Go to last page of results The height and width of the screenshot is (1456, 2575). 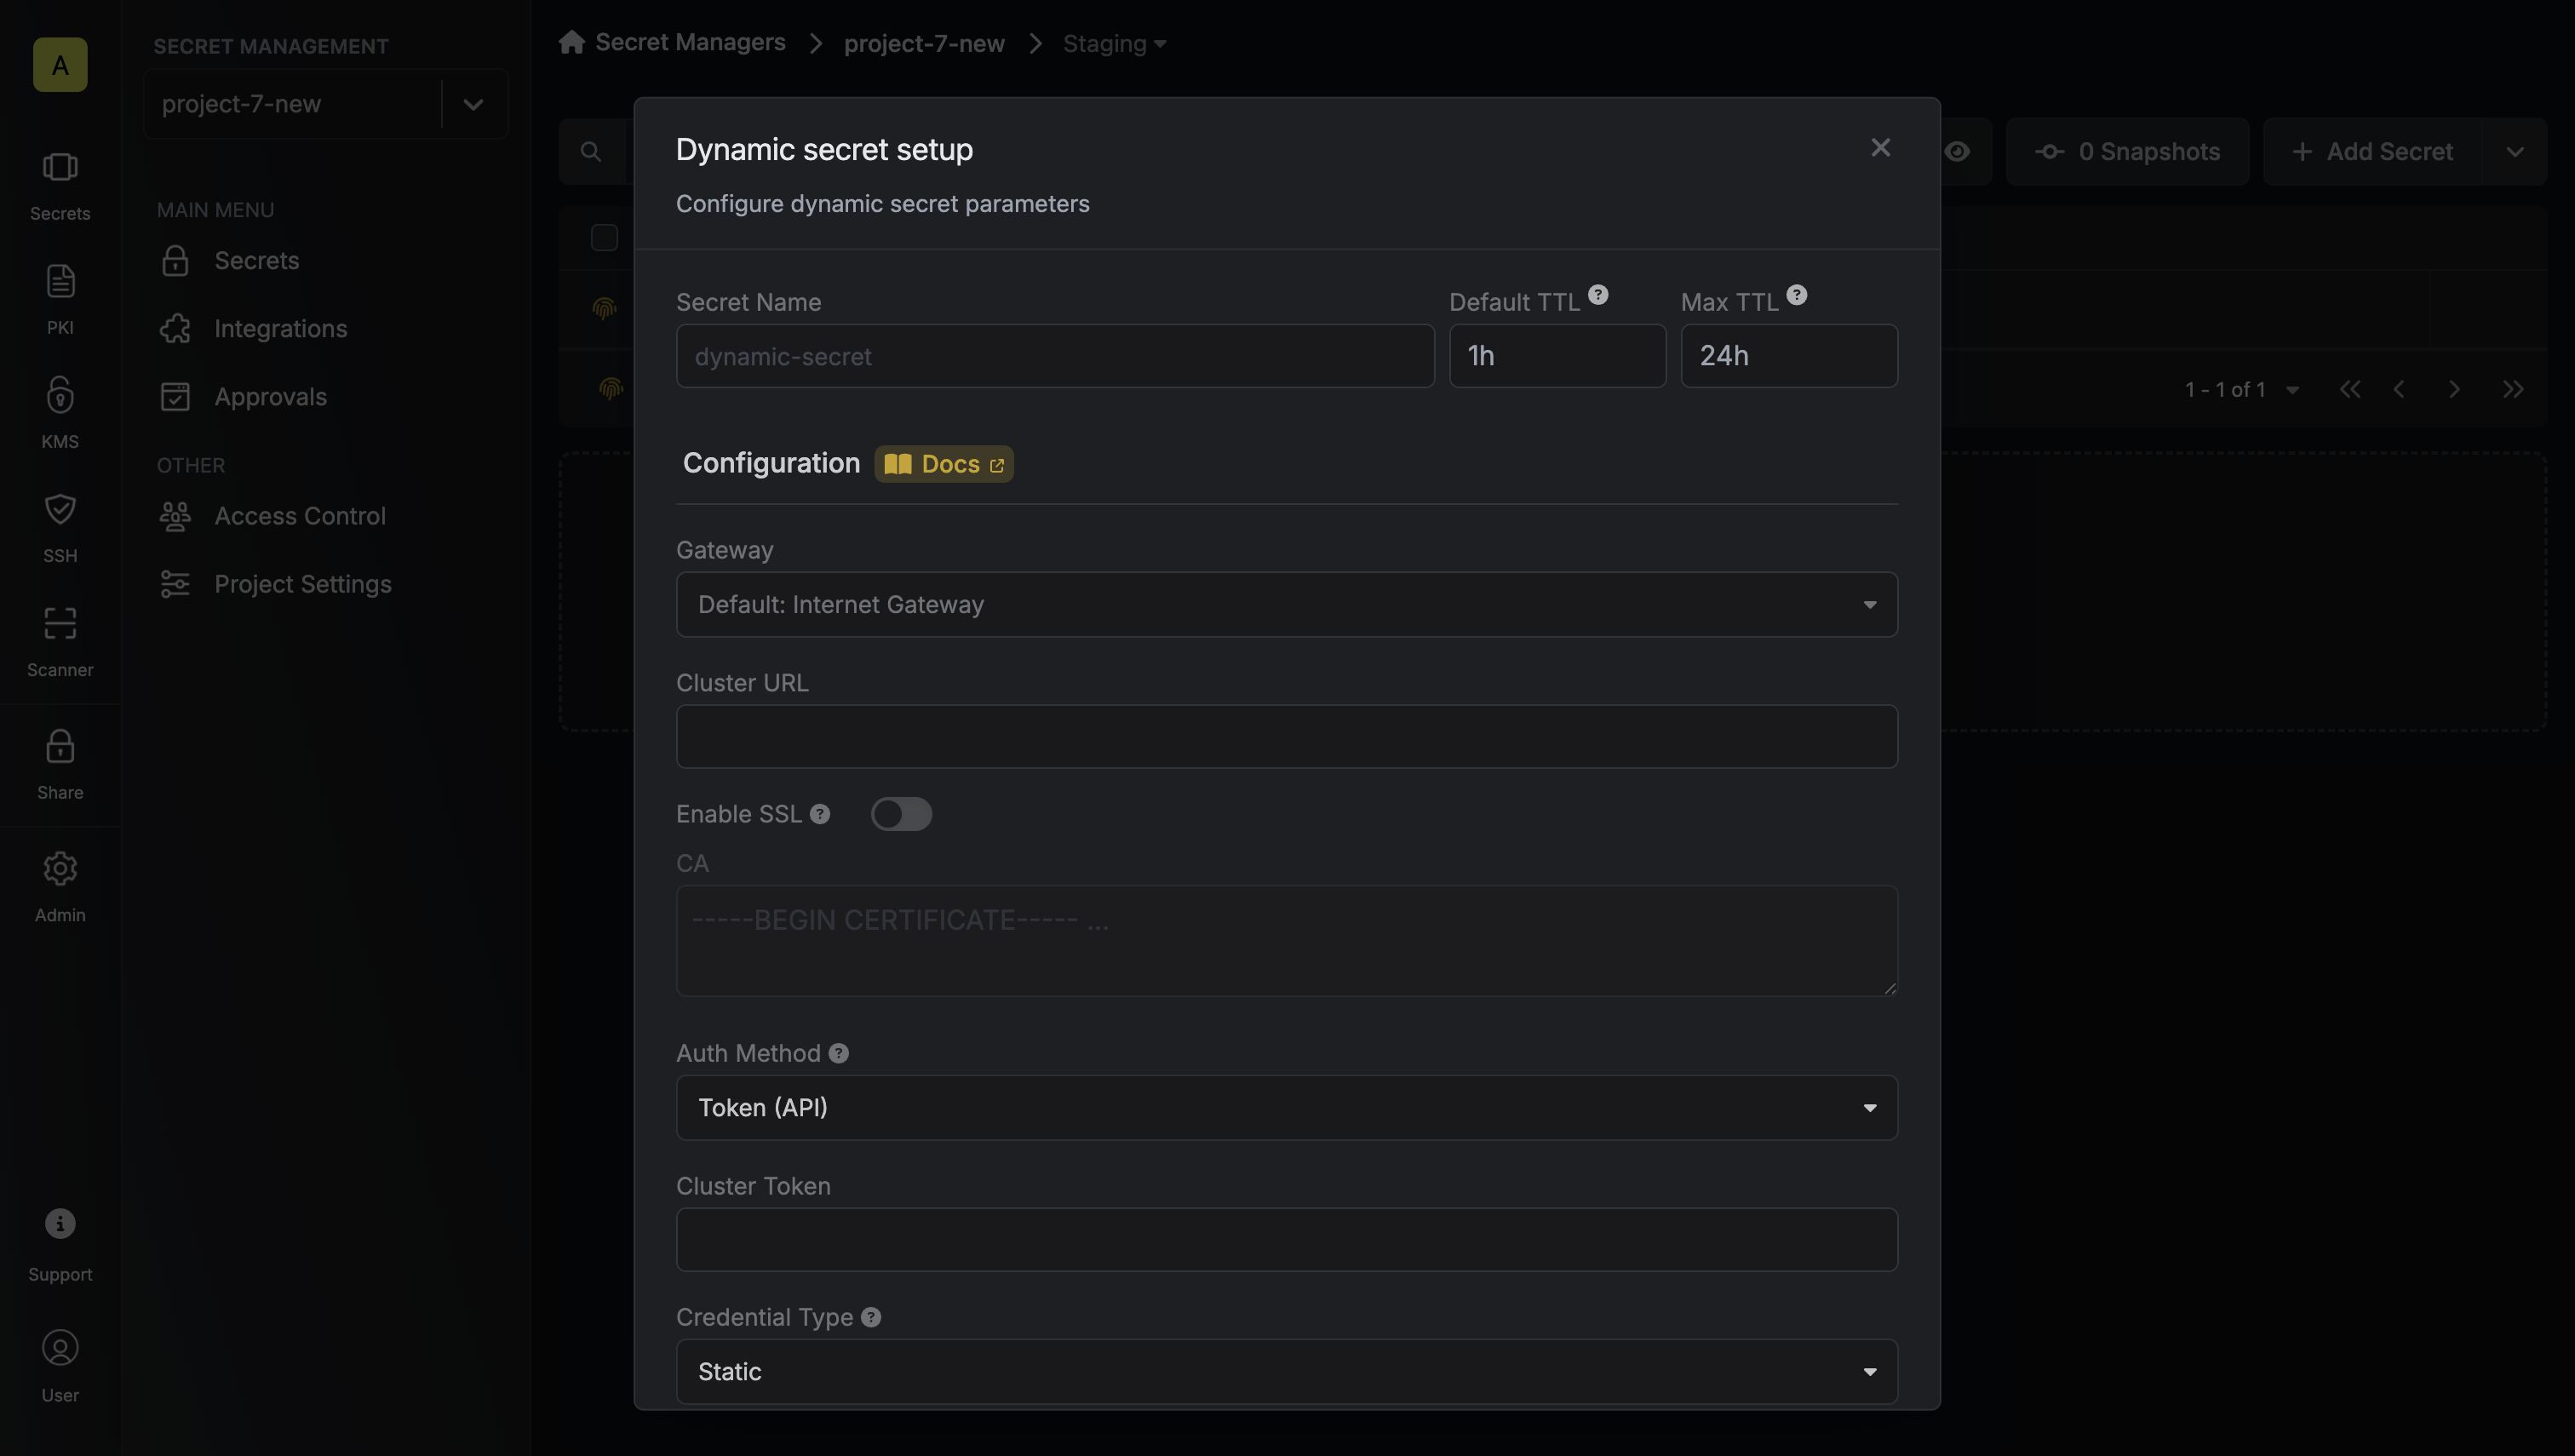tap(2513, 389)
